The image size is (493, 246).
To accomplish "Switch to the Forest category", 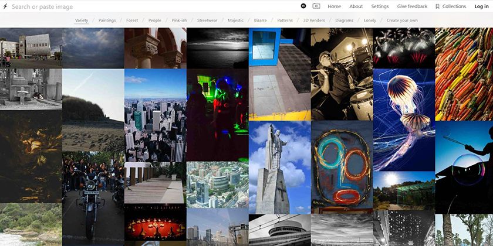I will pyautogui.click(x=132, y=20).
